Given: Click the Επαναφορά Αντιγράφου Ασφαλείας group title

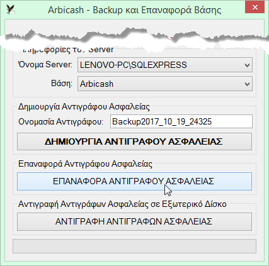Looking at the screenshot, I should 85,163.
